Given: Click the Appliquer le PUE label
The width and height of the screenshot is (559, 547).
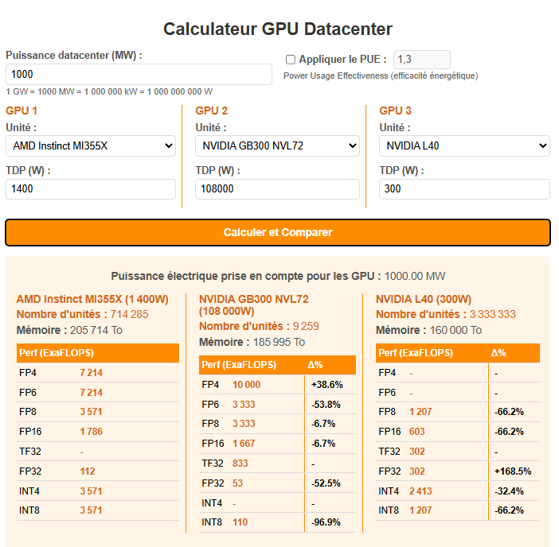Looking at the screenshot, I should [342, 59].
